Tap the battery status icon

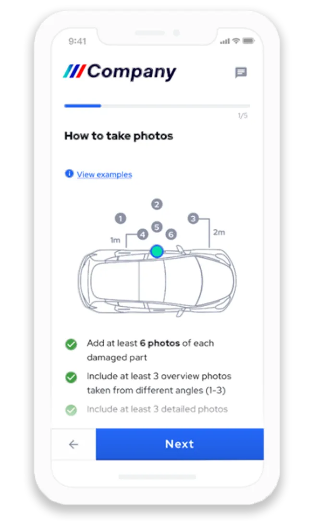coord(248,40)
